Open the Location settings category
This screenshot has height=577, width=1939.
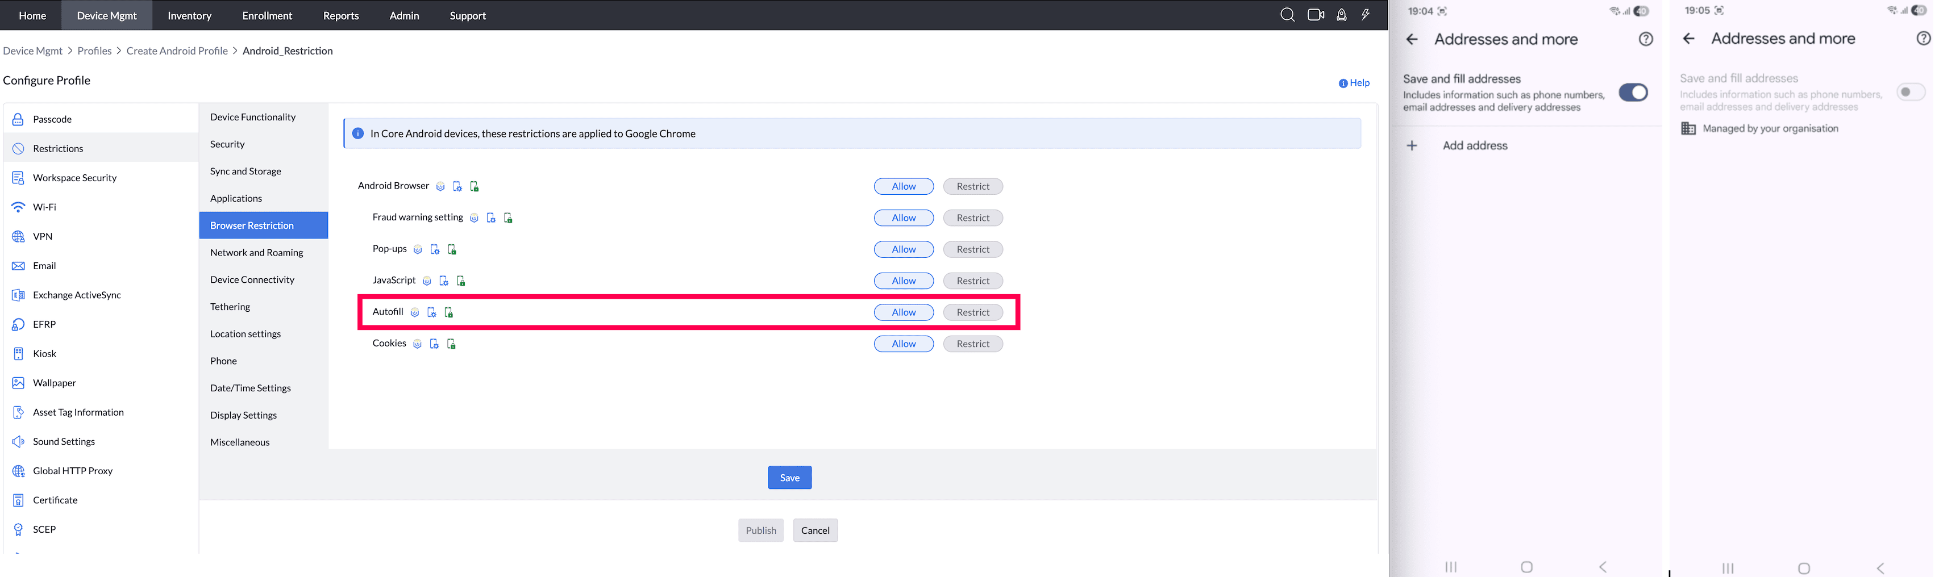point(264,334)
